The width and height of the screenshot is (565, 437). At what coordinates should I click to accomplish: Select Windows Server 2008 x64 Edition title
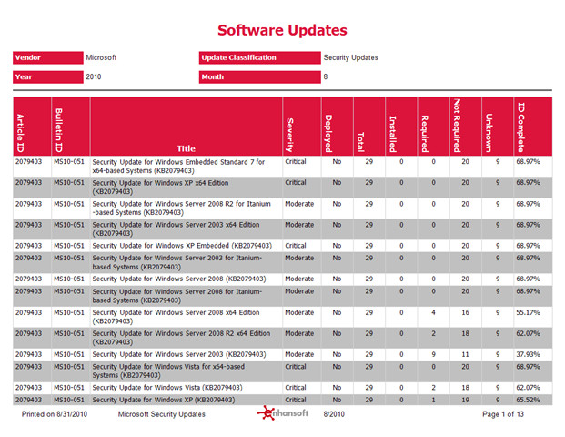(x=176, y=317)
